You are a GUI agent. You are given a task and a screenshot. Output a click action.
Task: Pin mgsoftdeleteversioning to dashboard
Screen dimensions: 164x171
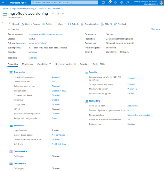(x=53, y=14)
